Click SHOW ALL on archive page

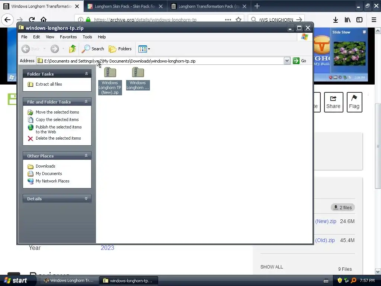pyautogui.click(x=272, y=267)
